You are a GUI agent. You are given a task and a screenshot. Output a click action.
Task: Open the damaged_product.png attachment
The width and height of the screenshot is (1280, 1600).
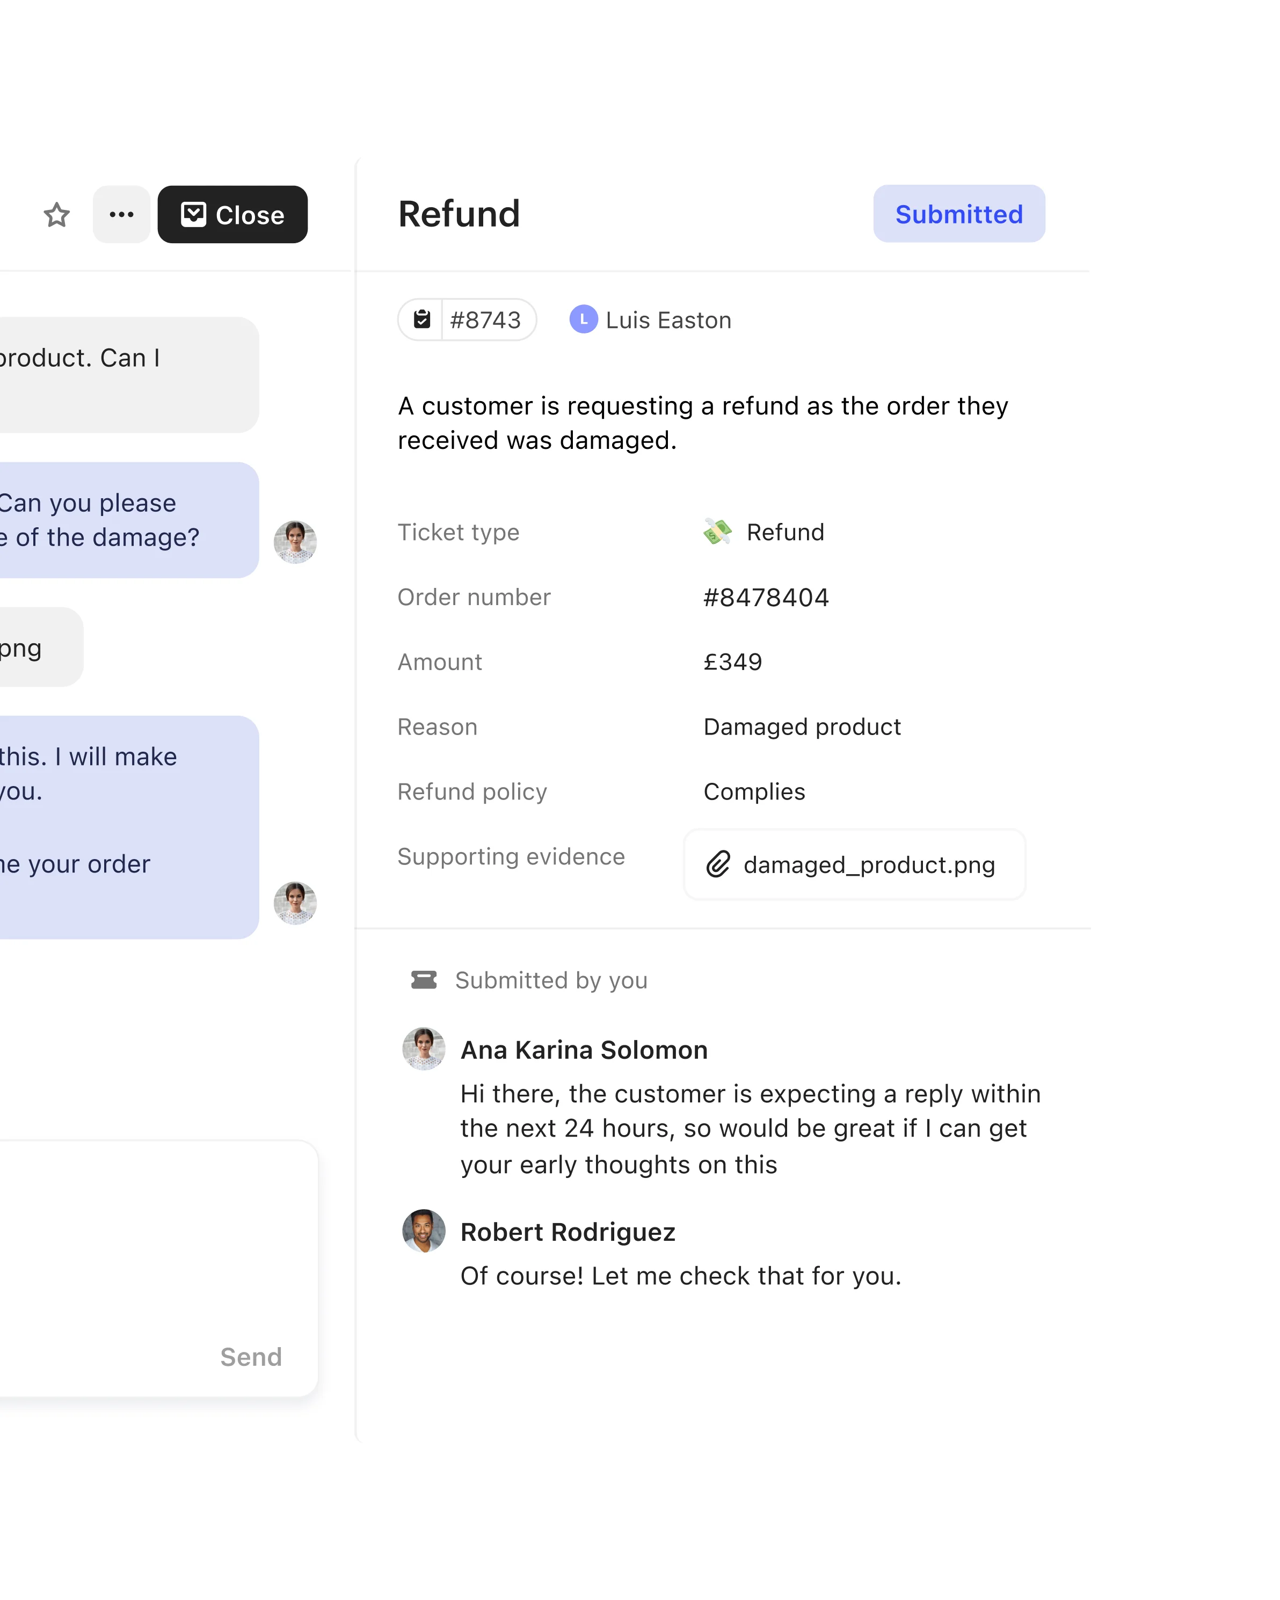pyautogui.click(x=854, y=864)
